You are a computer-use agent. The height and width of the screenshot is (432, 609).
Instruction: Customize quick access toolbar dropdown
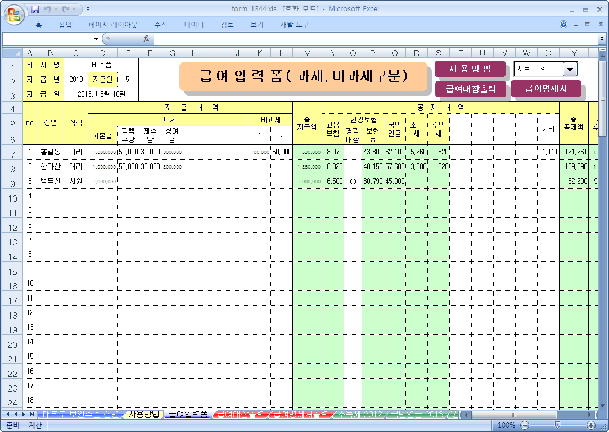[x=88, y=10]
